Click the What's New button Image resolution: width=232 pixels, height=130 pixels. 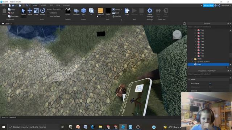point(208,5)
